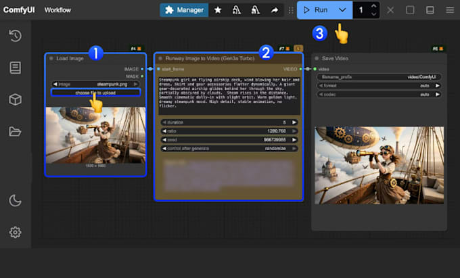Open the queue history sidebar icon
This screenshot has width=460, height=278.
tap(15, 35)
